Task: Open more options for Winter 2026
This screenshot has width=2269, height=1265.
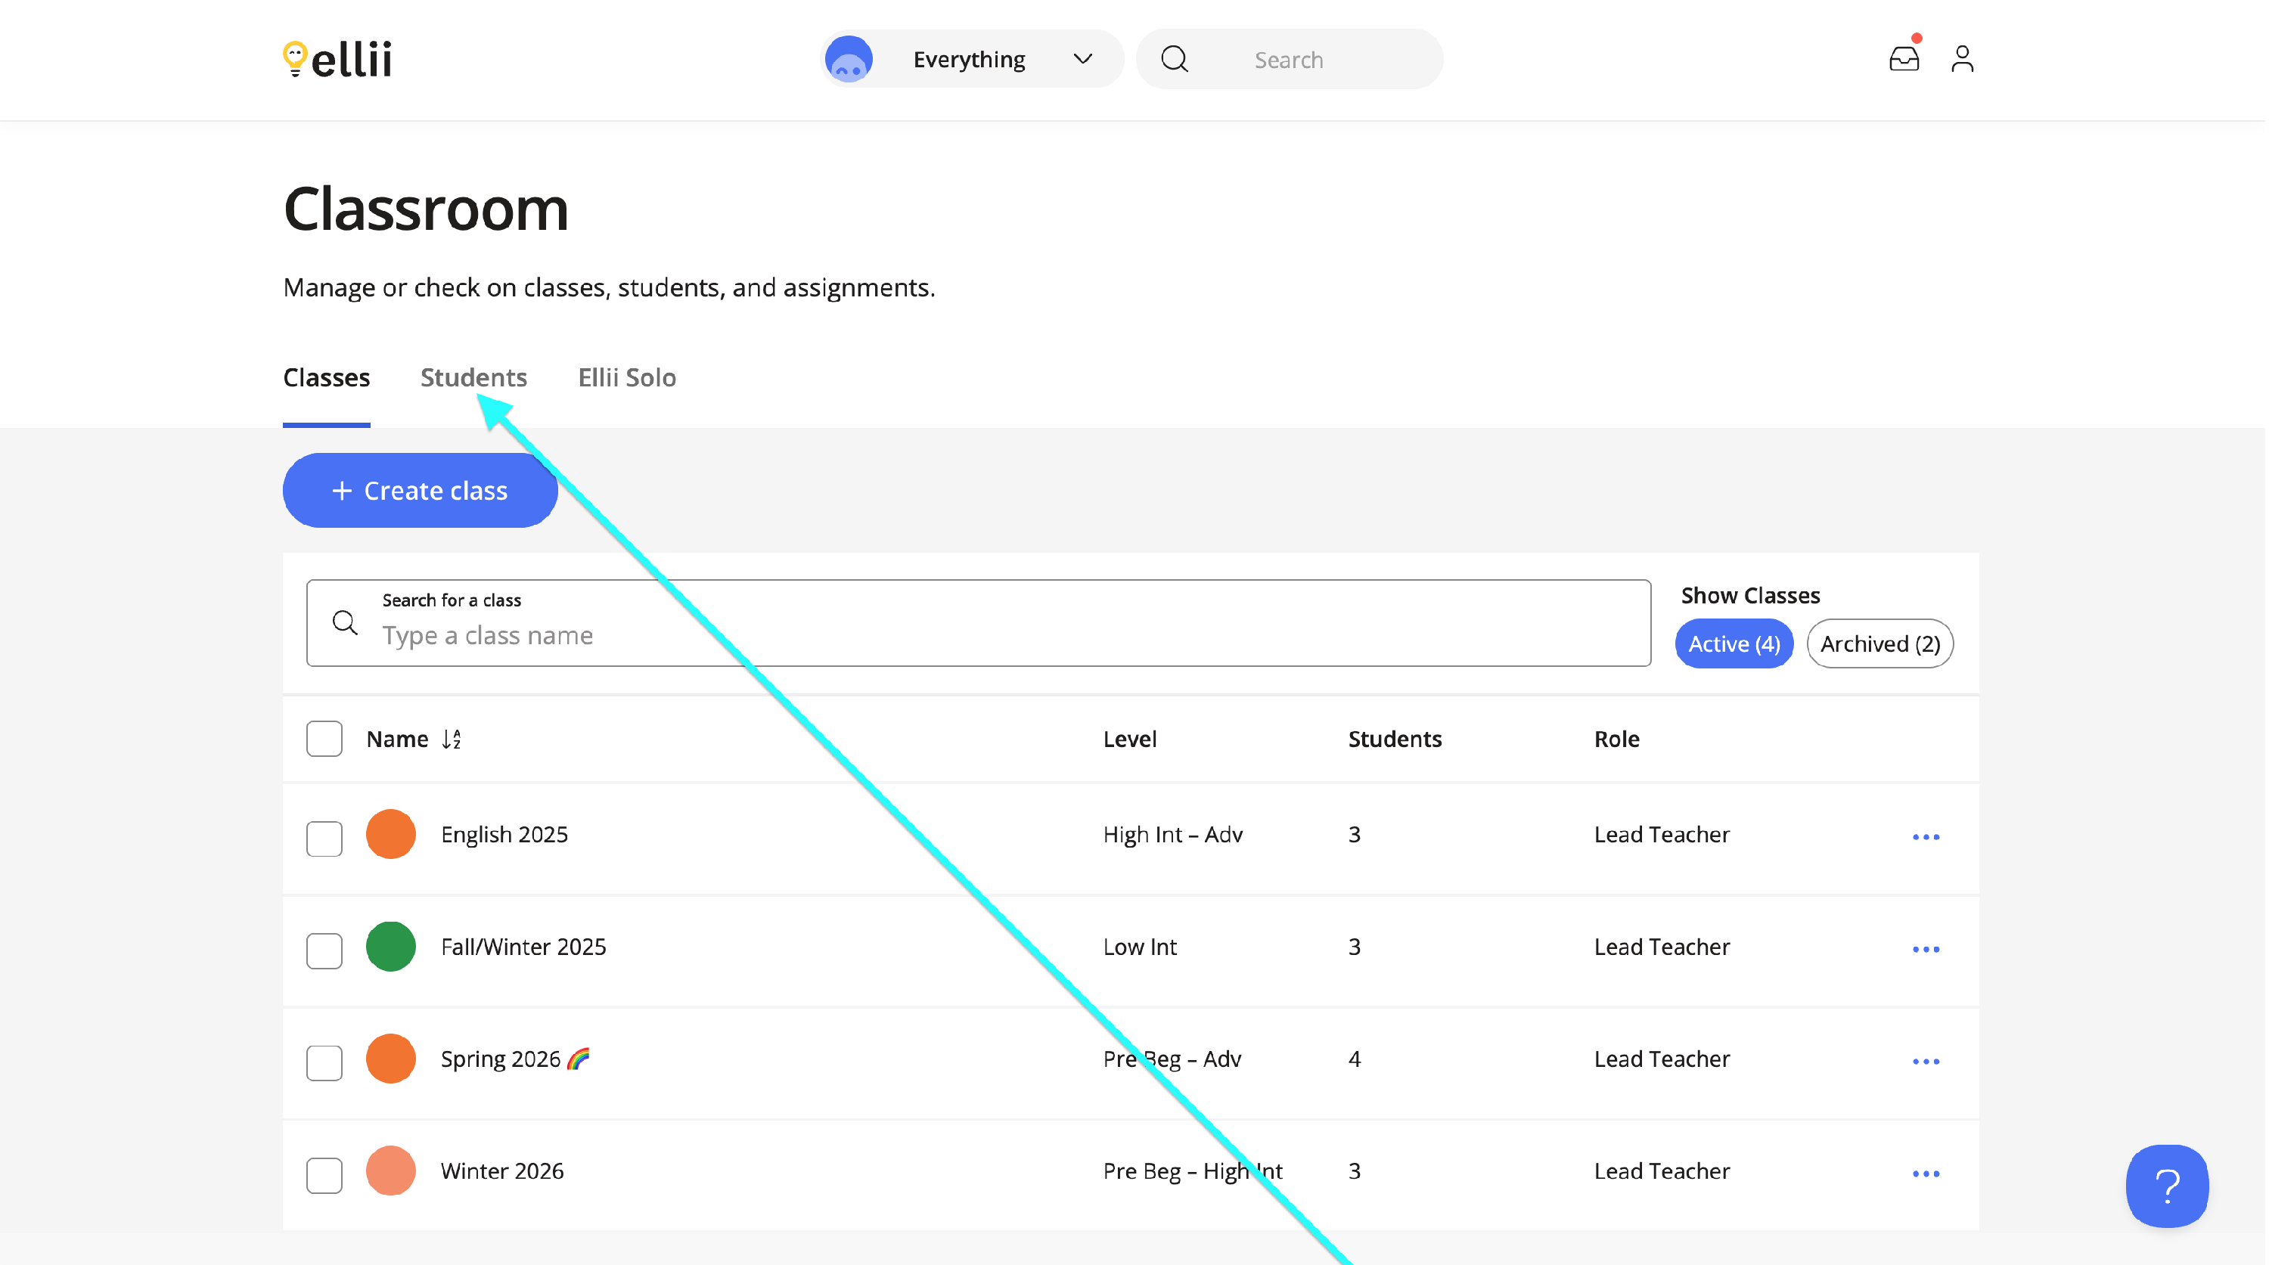Action: tap(1926, 1173)
